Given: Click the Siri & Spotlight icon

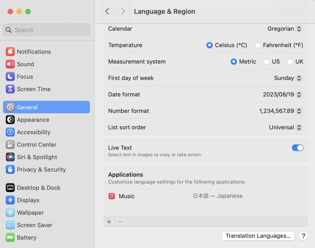Looking at the screenshot, I should [10, 157].
